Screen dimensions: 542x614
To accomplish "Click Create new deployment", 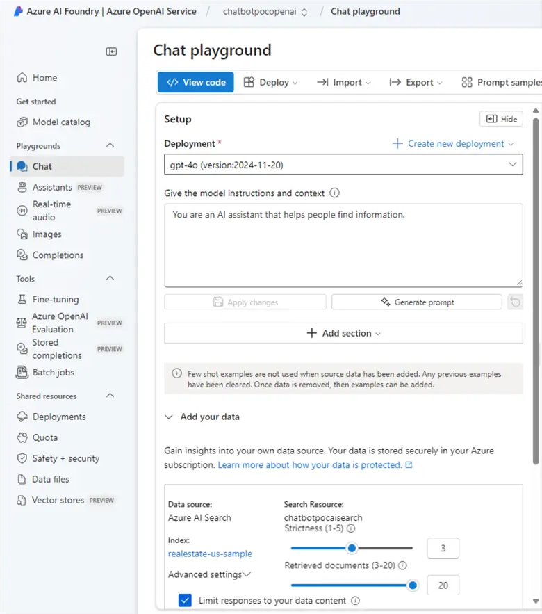I will pyautogui.click(x=452, y=144).
